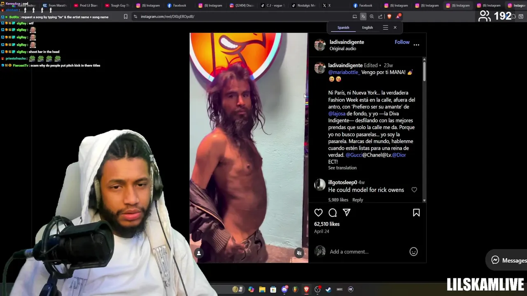Open the @Dior mention
527x296 pixels.
click(399, 155)
